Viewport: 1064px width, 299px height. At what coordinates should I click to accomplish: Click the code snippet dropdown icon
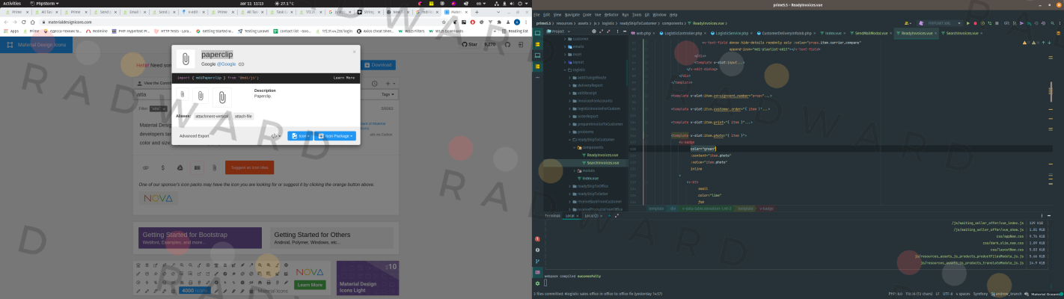(x=276, y=136)
